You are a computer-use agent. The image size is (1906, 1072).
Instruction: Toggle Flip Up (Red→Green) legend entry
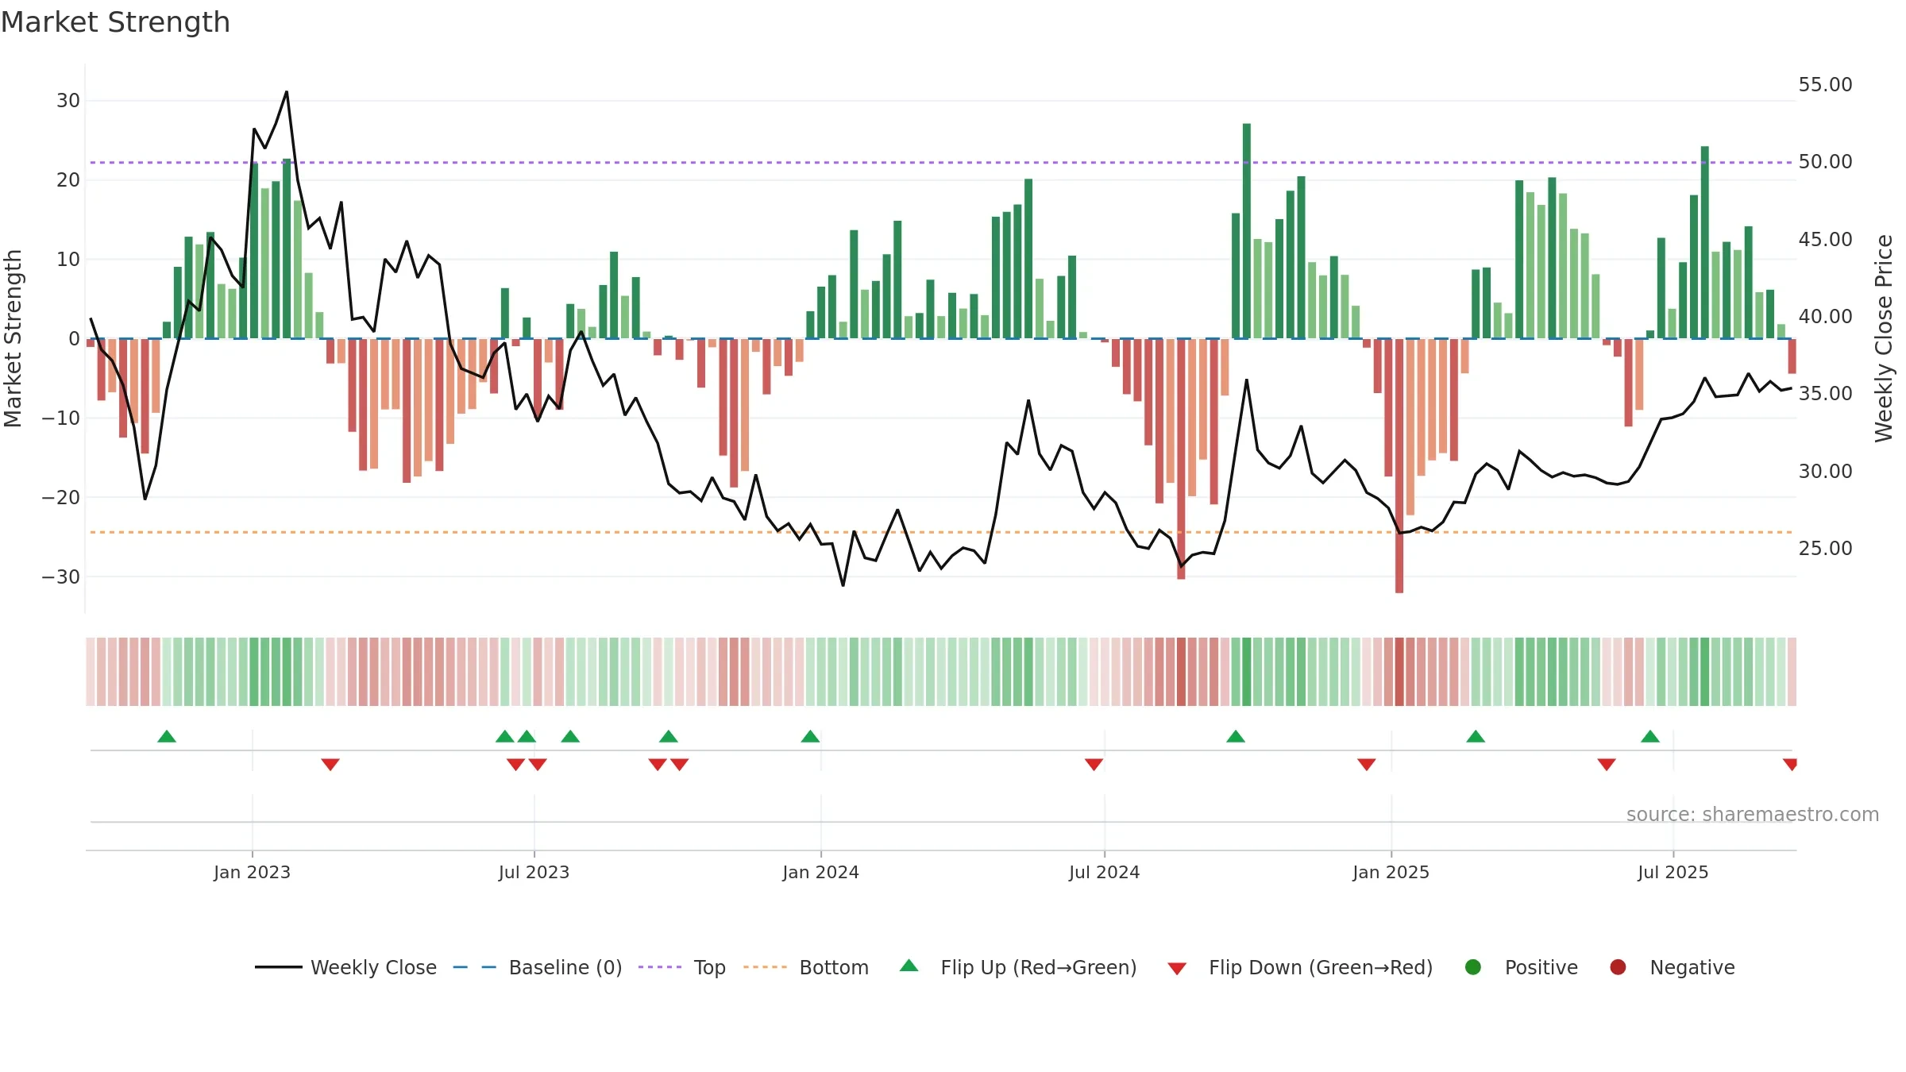click(x=1019, y=967)
